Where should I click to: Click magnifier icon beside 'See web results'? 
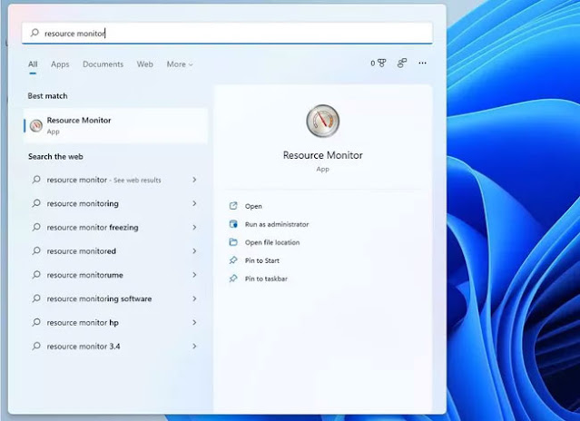pyautogui.click(x=36, y=180)
